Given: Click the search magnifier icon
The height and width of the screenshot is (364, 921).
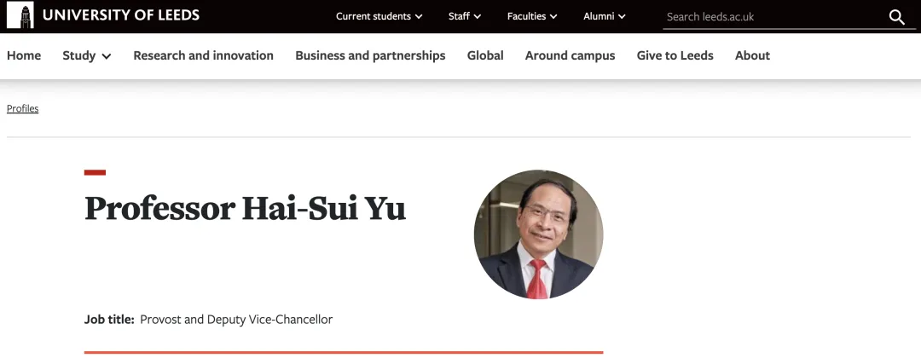Looking at the screenshot, I should [x=896, y=17].
